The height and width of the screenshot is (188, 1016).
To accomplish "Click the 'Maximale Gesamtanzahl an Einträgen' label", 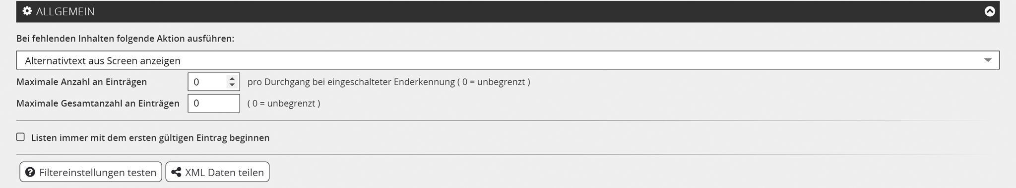I will [x=98, y=103].
